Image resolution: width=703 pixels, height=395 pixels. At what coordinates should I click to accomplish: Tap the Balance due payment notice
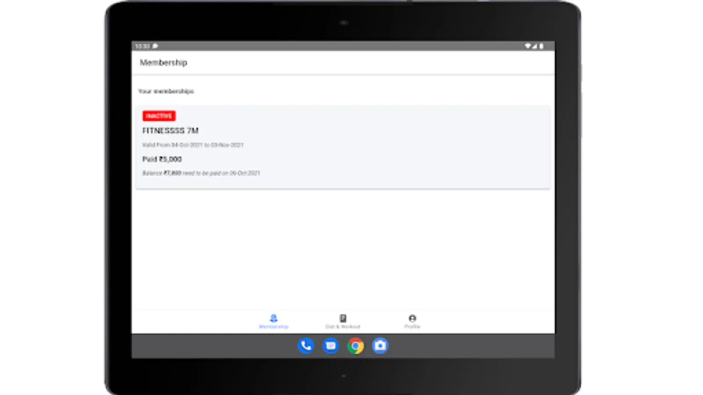pos(201,173)
